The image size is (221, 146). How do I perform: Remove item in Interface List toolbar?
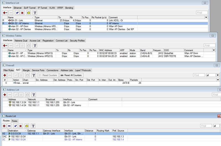click(x=11, y=13)
